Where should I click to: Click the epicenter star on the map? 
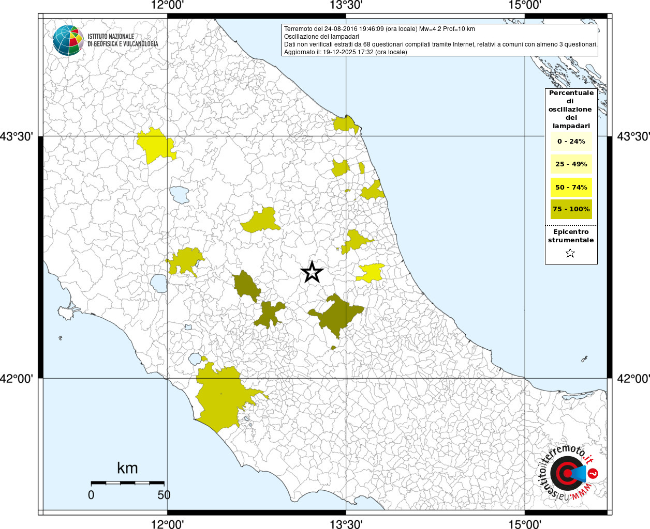(x=312, y=272)
